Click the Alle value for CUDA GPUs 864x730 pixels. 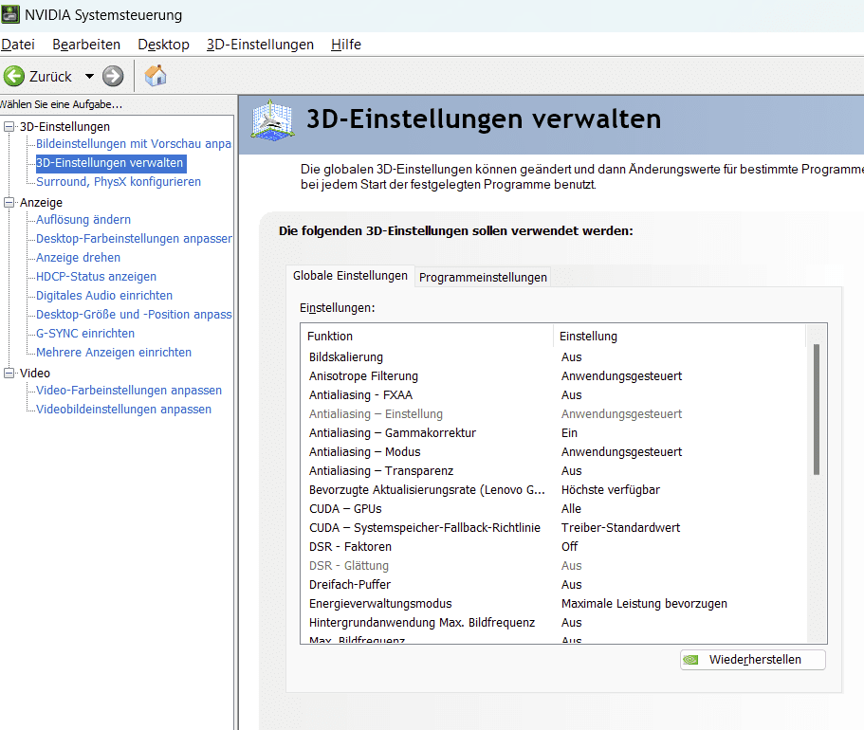click(x=571, y=509)
